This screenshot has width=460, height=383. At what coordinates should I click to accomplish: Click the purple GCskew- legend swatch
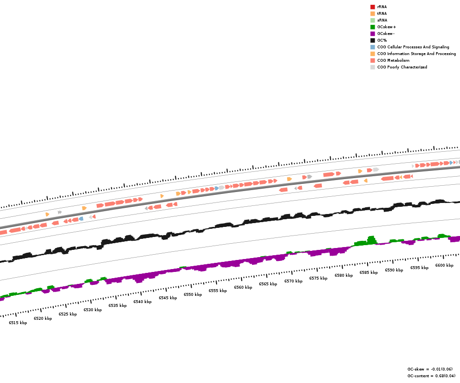(x=372, y=34)
